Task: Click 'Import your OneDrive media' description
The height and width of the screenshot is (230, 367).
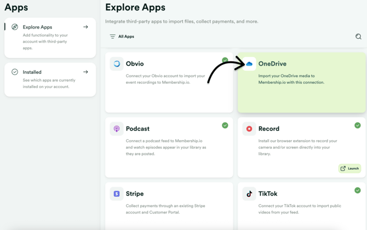Action: [291, 79]
